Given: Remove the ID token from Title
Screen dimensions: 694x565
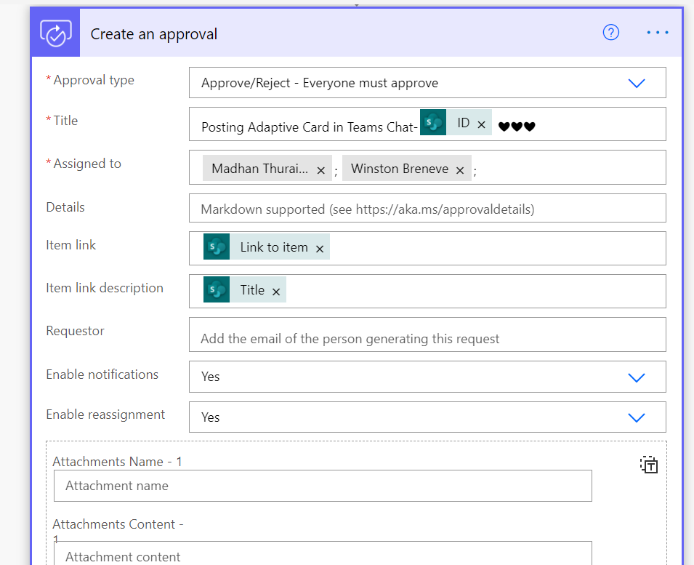Looking at the screenshot, I should [481, 124].
